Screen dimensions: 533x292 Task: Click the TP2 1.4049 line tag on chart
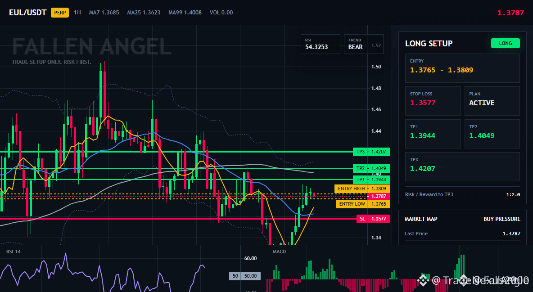371,168
